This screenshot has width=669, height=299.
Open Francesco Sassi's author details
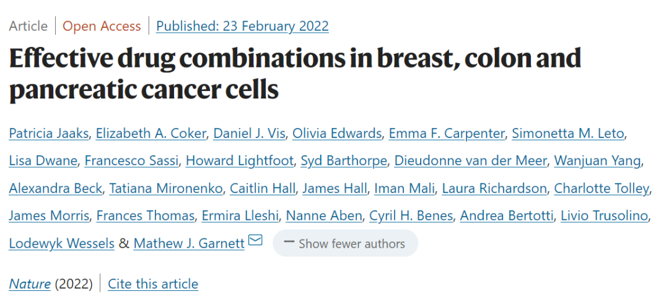[131, 161]
